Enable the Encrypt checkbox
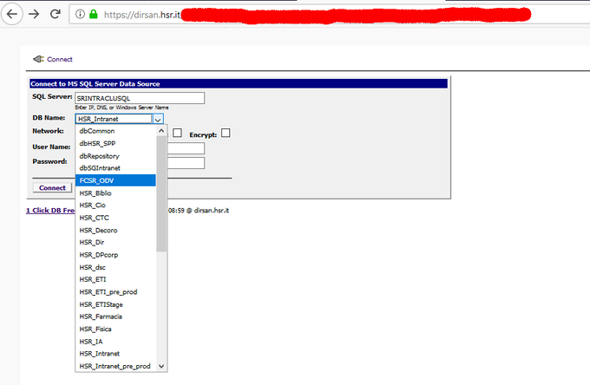 coord(226,133)
